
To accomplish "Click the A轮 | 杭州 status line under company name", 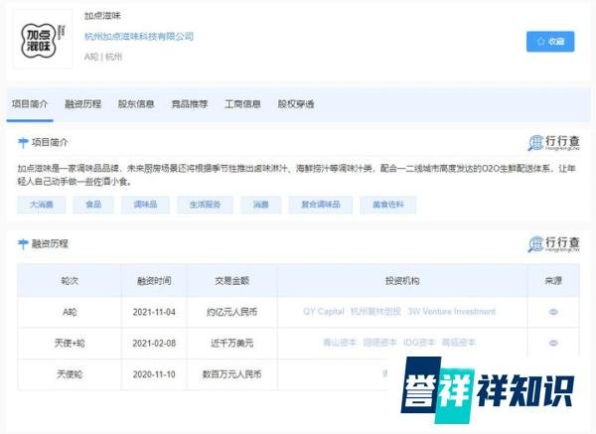I will [x=103, y=57].
